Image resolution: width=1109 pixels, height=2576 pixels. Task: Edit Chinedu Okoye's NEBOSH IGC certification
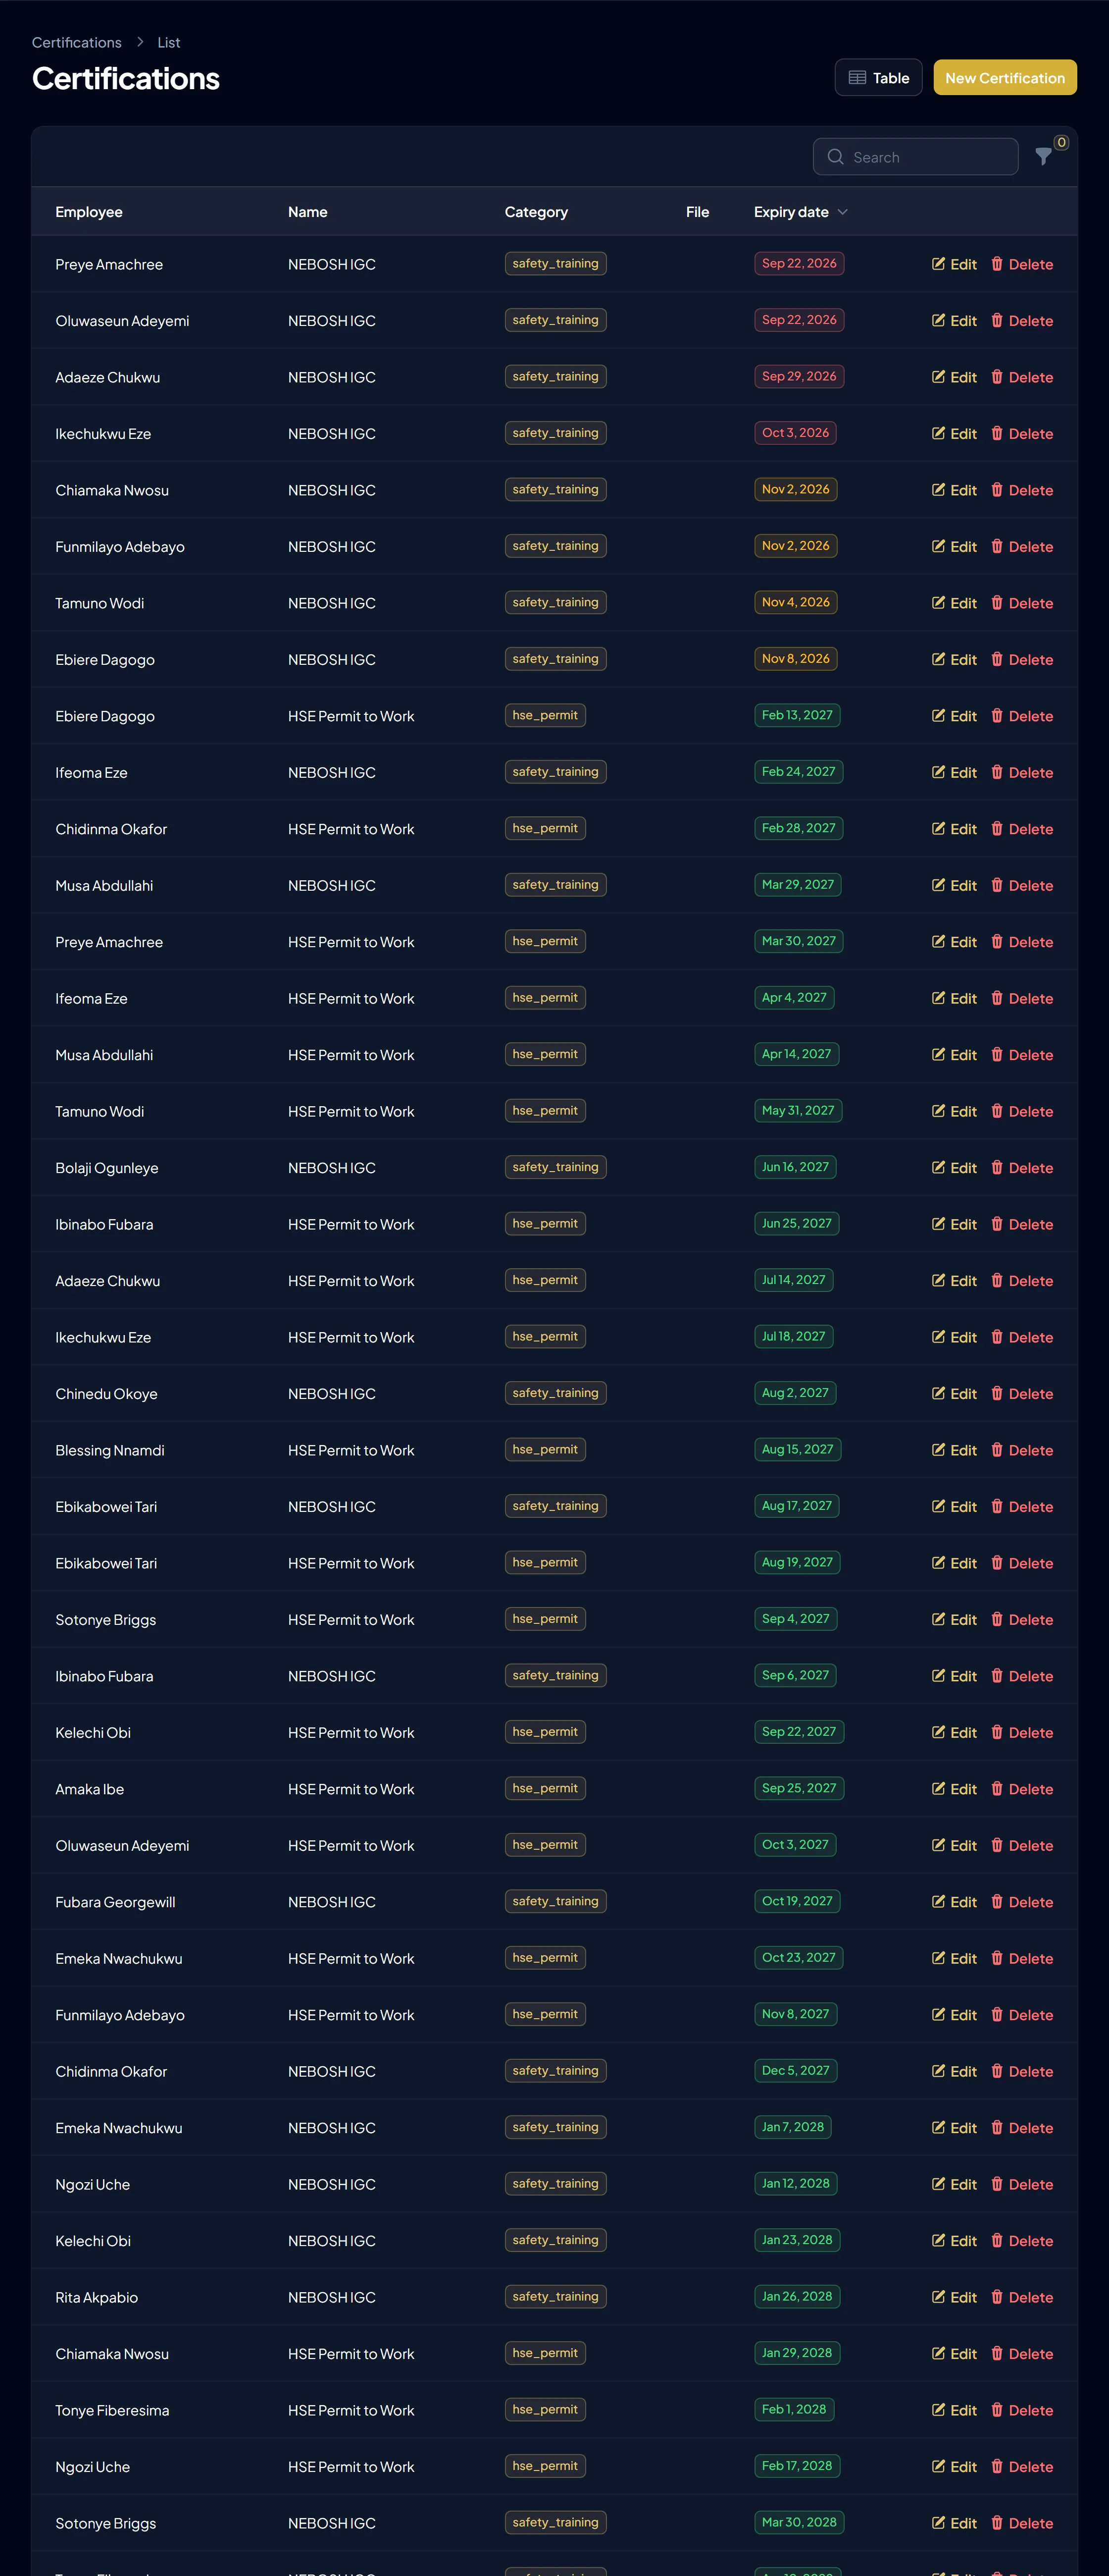pos(954,1394)
